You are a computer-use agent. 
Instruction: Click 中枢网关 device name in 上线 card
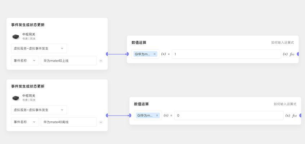coord(29,35)
